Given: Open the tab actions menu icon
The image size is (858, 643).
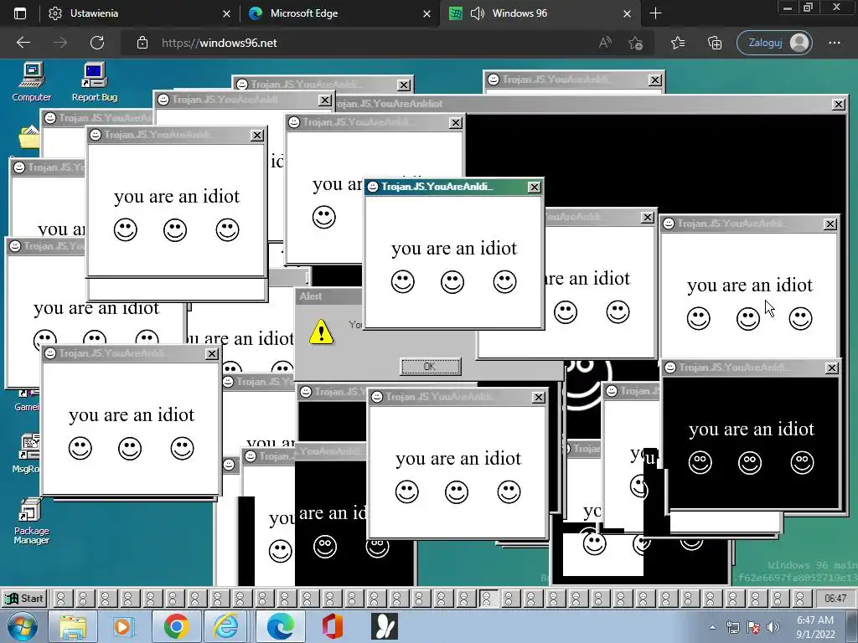Looking at the screenshot, I should 20,13.
